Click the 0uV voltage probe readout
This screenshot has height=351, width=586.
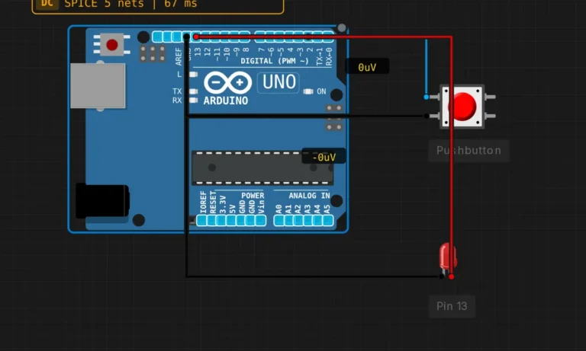click(x=367, y=67)
